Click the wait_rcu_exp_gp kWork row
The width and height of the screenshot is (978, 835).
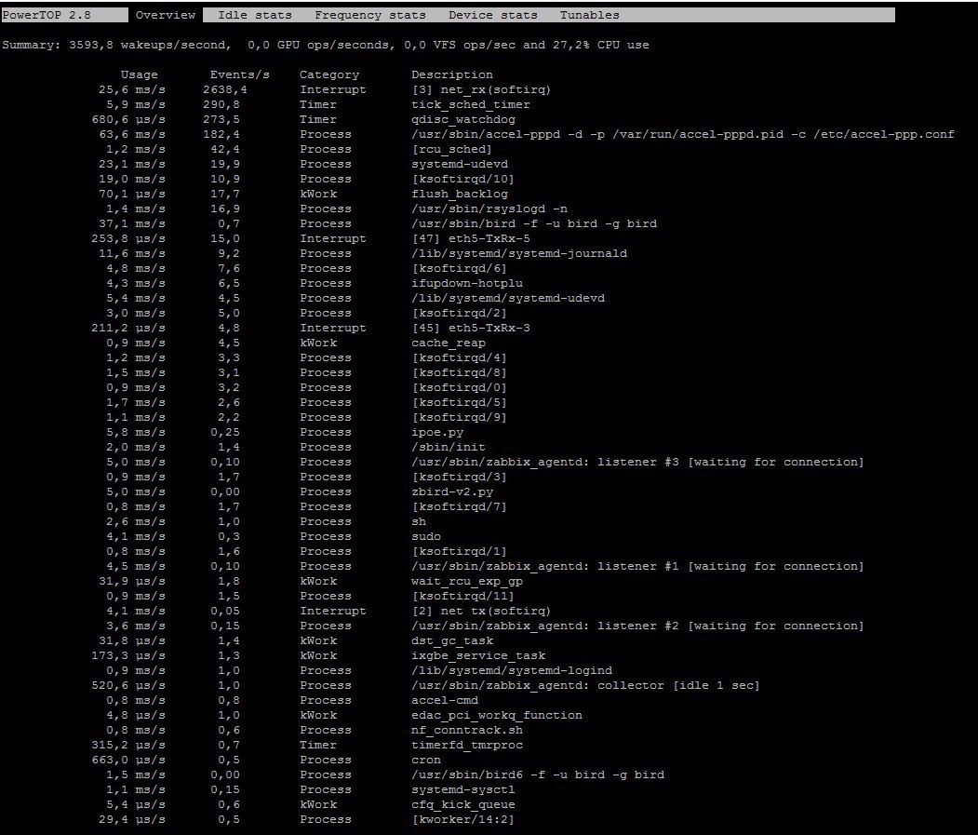tap(311, 582)
